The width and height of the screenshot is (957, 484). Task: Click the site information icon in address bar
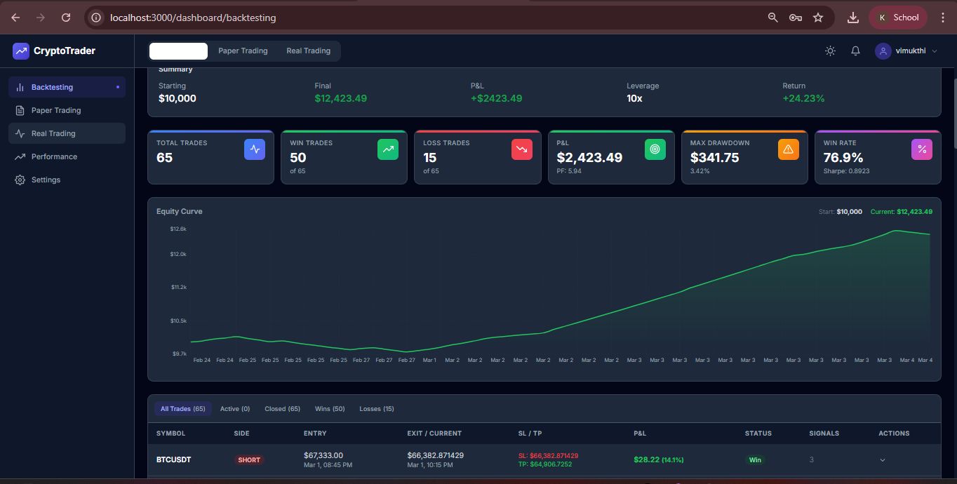coord(96,18)
